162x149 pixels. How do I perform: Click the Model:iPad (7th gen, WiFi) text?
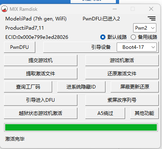[x=36, y=19]
